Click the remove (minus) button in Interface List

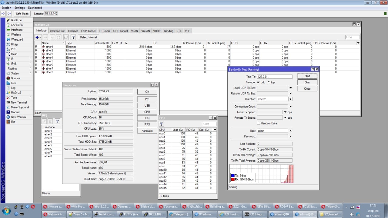(45, 37)
